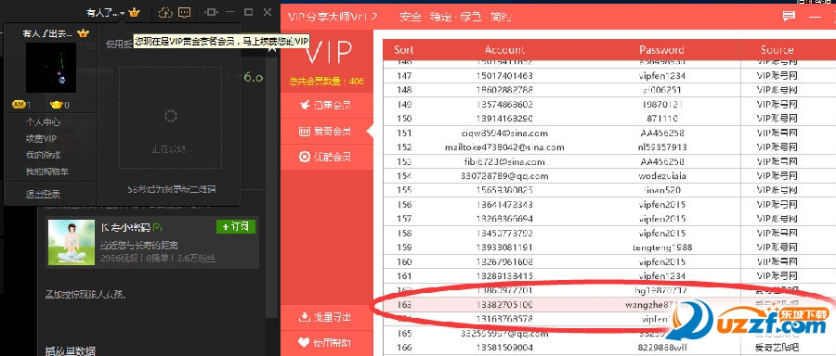Select 退出登录 to log out
Viewport: 836px width, 356px height.
pos(43,195)
